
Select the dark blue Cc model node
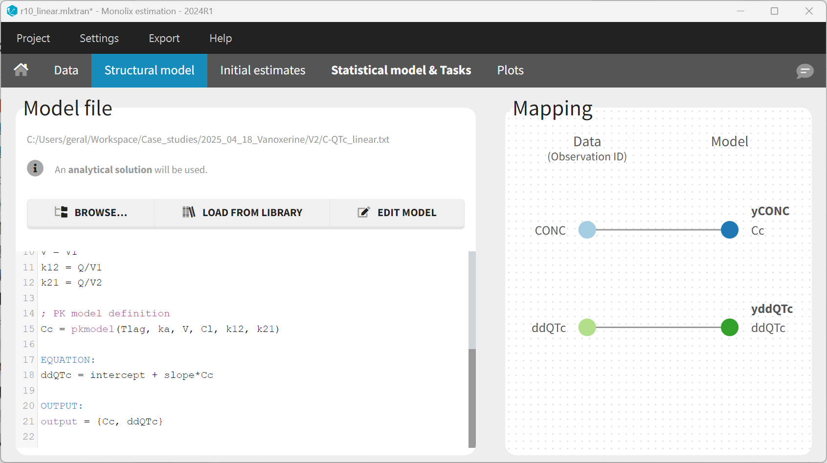point(729,230)
